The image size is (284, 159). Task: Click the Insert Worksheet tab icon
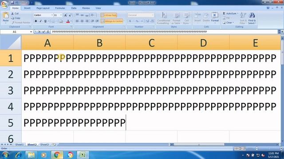pos(54,144)
